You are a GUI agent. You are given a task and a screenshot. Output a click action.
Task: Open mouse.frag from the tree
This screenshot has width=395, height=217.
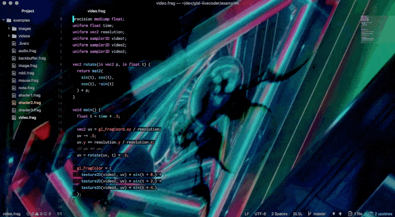[28, 80]
